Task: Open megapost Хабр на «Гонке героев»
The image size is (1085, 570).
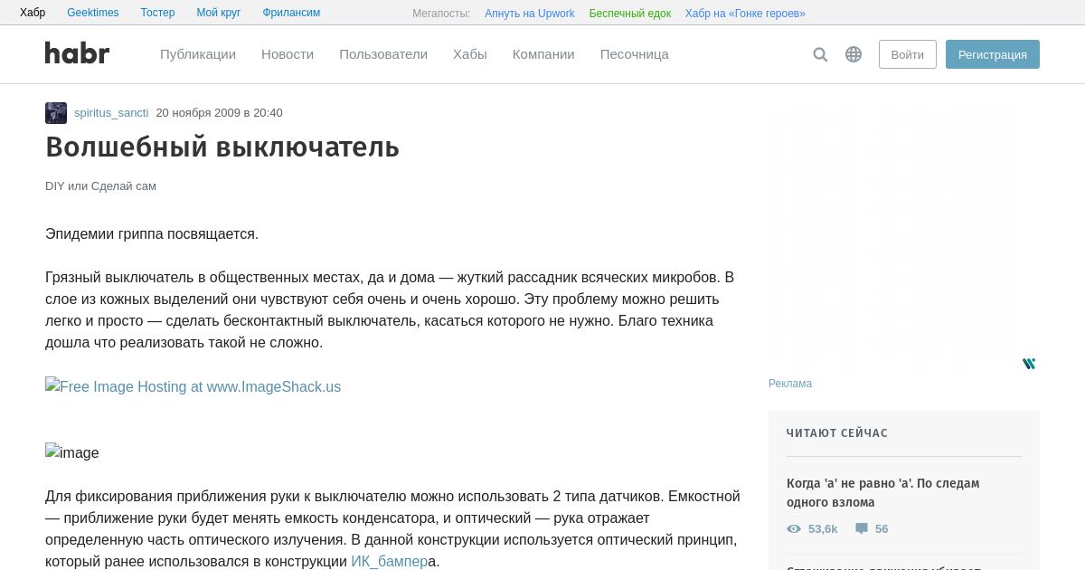Action: click(745, 14)
